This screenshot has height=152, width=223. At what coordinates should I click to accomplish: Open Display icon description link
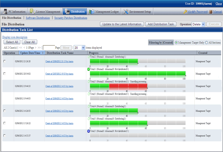[15, 37]
